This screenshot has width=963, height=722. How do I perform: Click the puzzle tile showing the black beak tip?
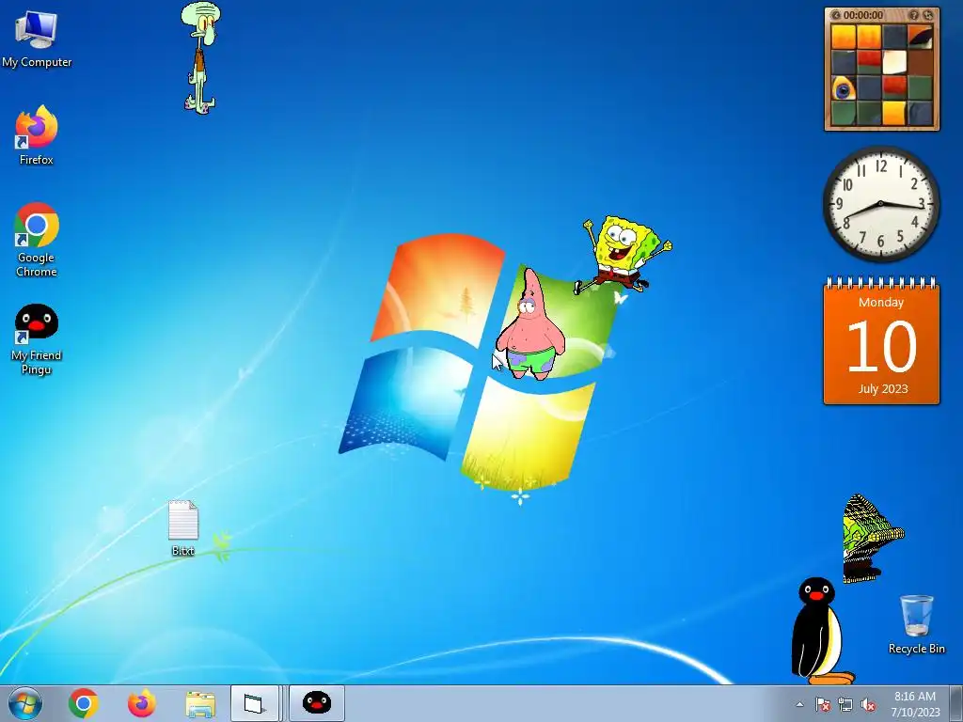[920, 37]
